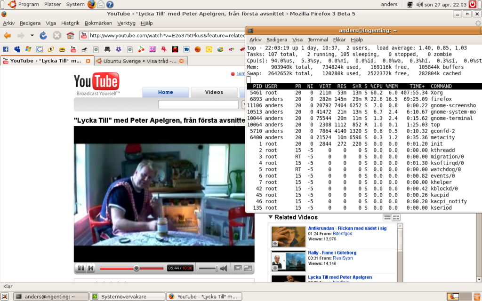
Task: Show desktop via bottom panel icon
Action: 5,296
